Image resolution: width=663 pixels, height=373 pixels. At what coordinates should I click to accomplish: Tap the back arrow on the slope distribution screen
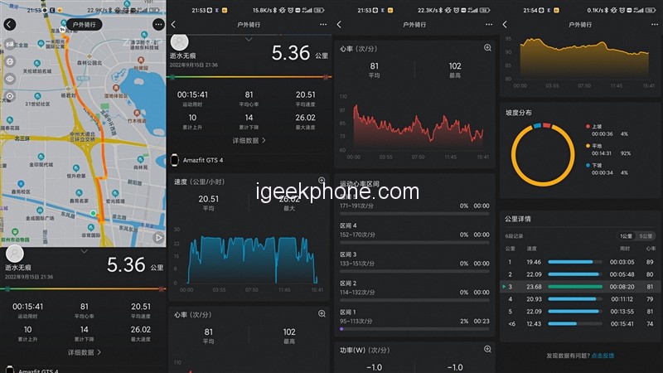(x=505, y=24)
